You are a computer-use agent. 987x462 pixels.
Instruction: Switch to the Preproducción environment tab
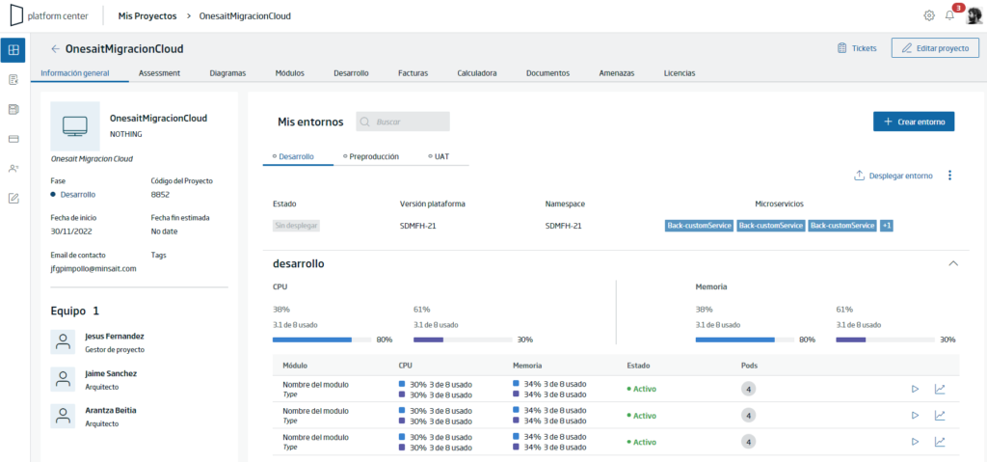click(x=371, y=156)
